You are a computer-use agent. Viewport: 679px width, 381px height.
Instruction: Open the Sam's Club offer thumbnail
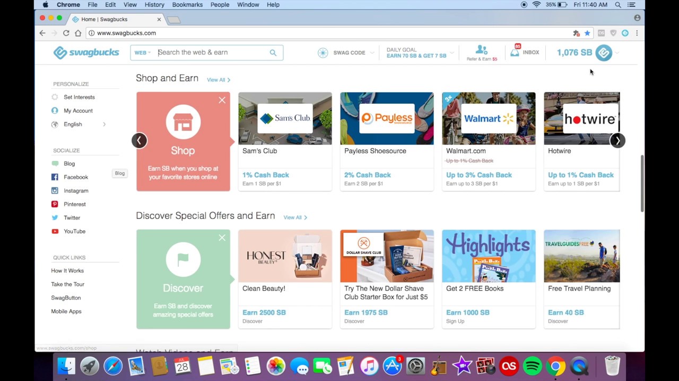tap(285, 119)
